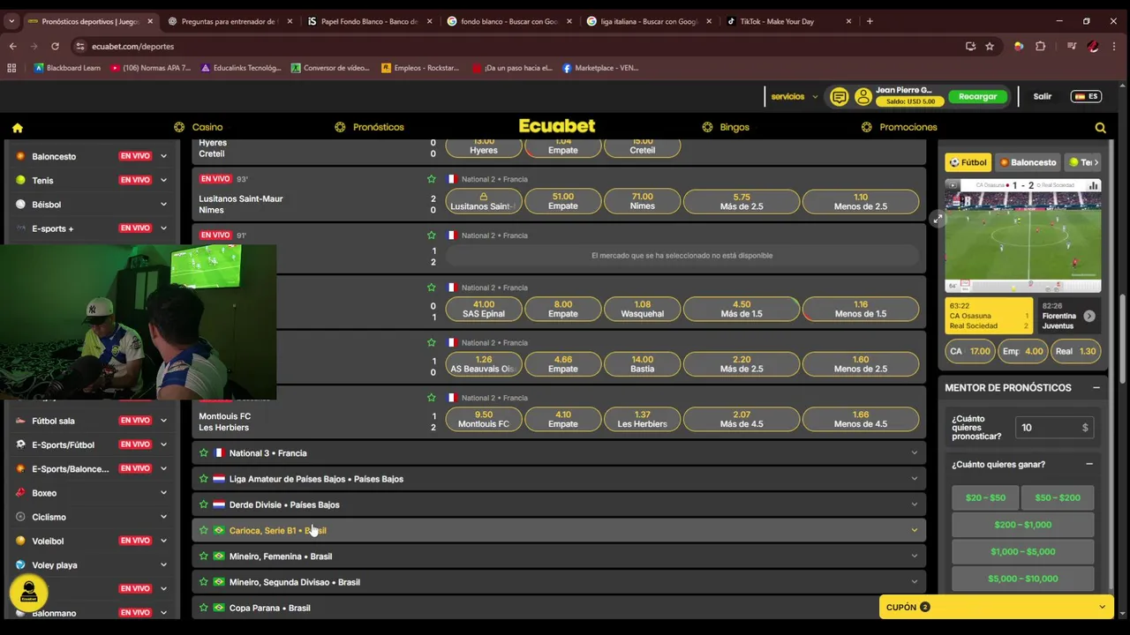This screenshot has height=635, width=1130.
Task: Expand the Cupón betslip chevron
Action: coord(1102,607)
